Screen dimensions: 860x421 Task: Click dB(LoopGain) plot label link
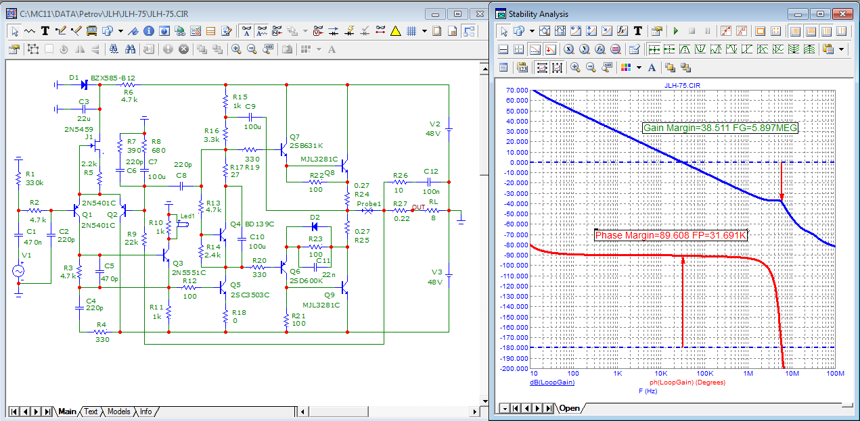[552, 382]
